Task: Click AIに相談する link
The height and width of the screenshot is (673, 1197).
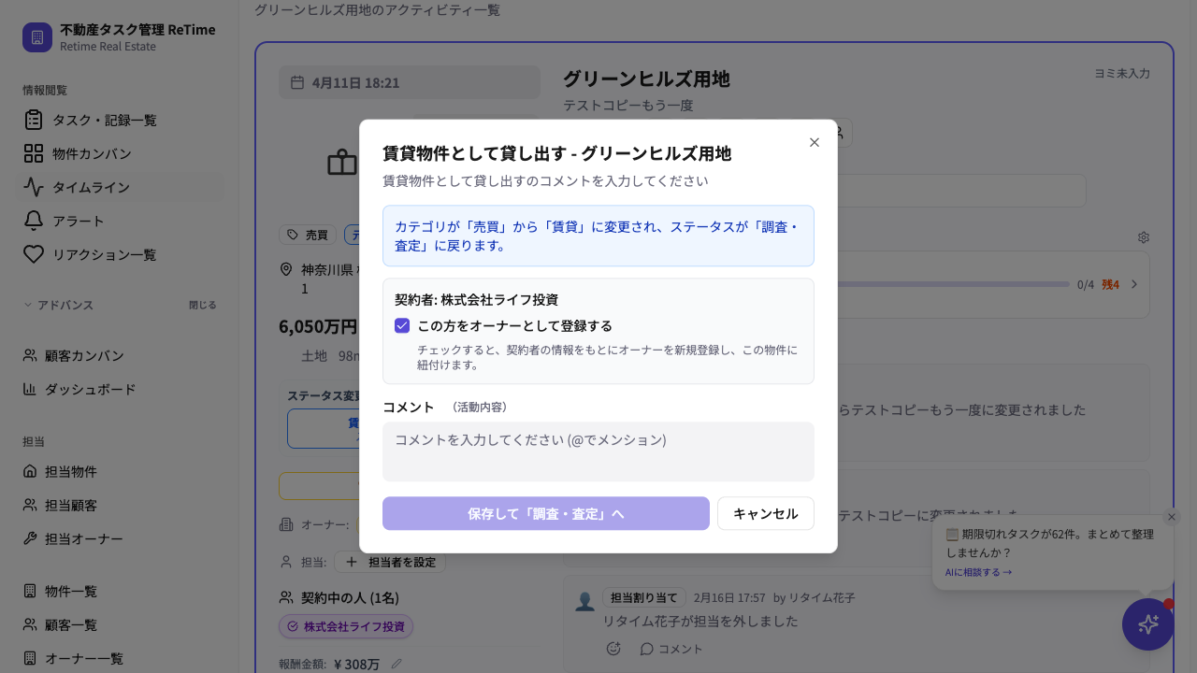Action: (x=978, y=572)
